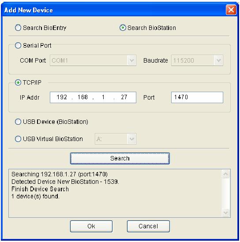
Task: Close the Add New Device dialog
Action: click(x=231, y=10)
